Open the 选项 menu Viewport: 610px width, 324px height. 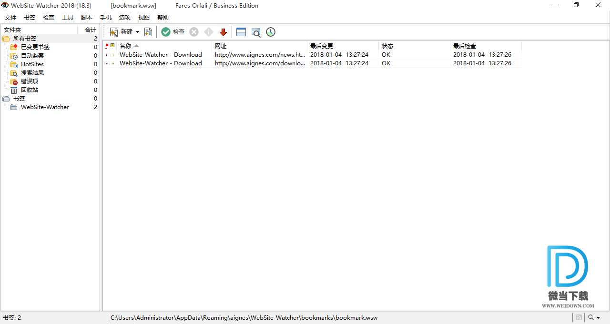click(x=125, y=18)
